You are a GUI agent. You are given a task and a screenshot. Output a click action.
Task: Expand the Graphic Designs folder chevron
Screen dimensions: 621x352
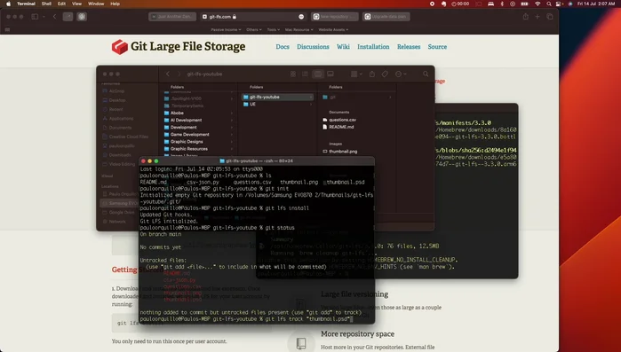(x=232, y=142)
